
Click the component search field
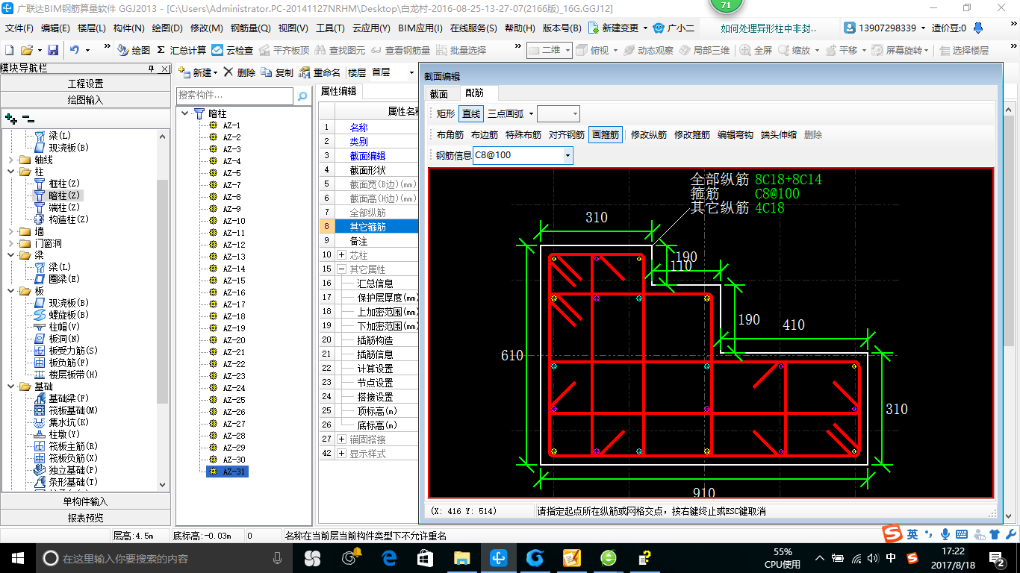click(x=235, y=95)
